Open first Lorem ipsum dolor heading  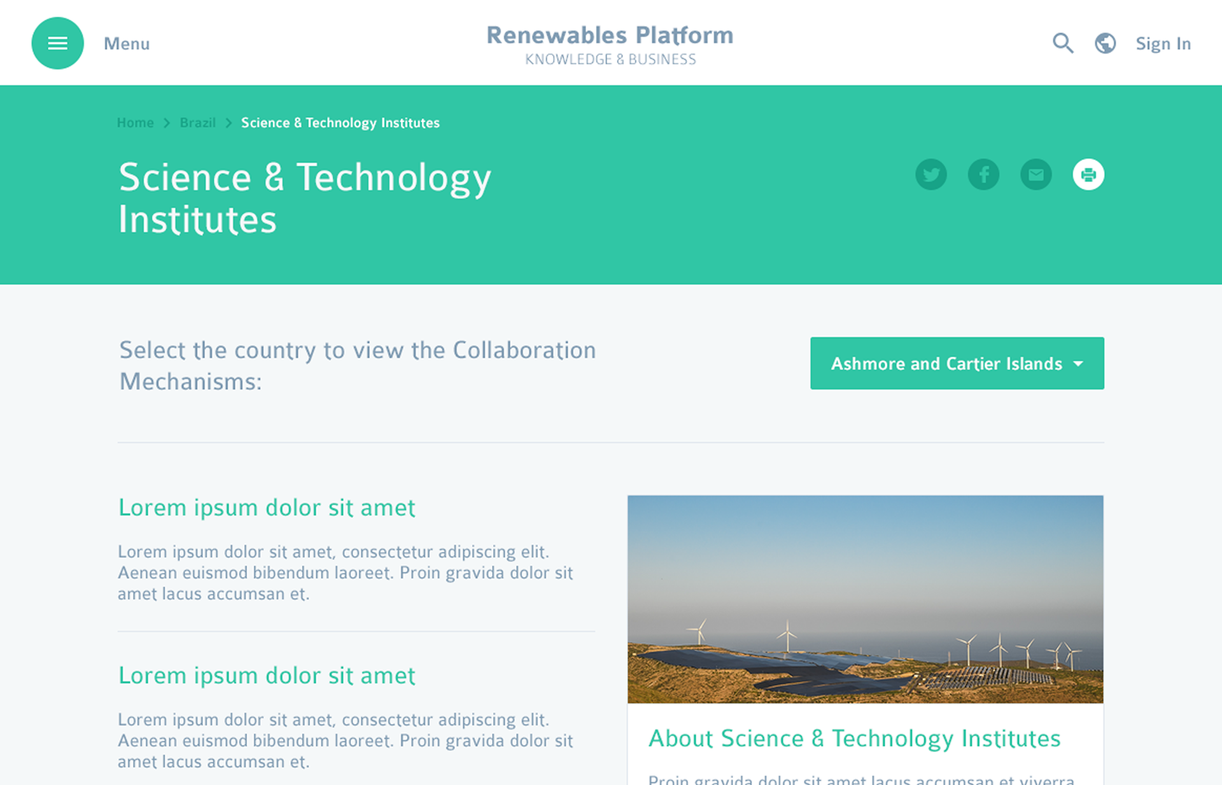click(x=267, y=508)
